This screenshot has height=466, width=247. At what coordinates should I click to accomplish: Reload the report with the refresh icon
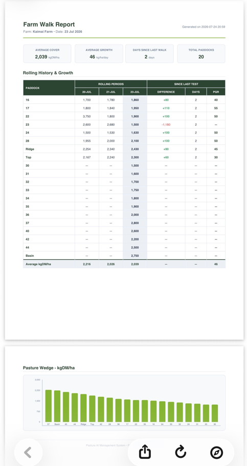(181, 452)
